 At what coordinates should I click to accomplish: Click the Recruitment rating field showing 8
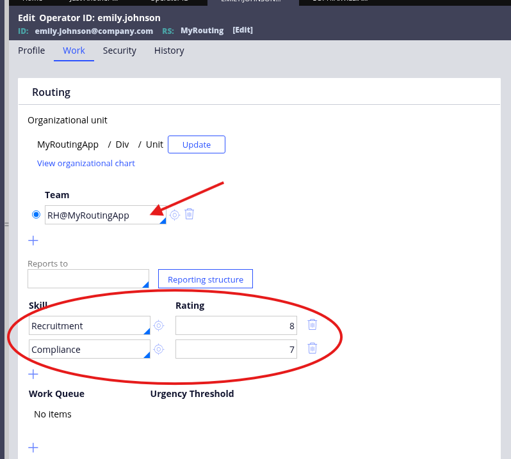(x=236, y=325)
